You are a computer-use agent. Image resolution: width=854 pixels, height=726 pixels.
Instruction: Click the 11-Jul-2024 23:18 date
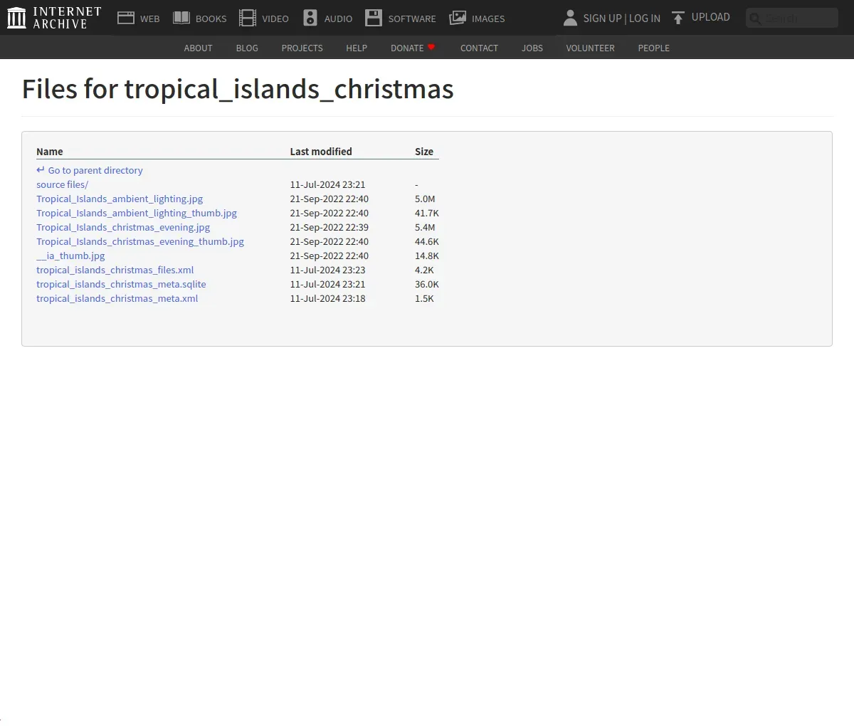(327, 298)
